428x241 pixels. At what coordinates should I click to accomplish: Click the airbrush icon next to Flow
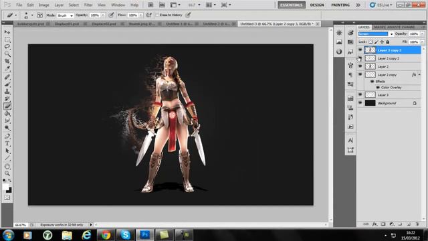tap(148, 15)
